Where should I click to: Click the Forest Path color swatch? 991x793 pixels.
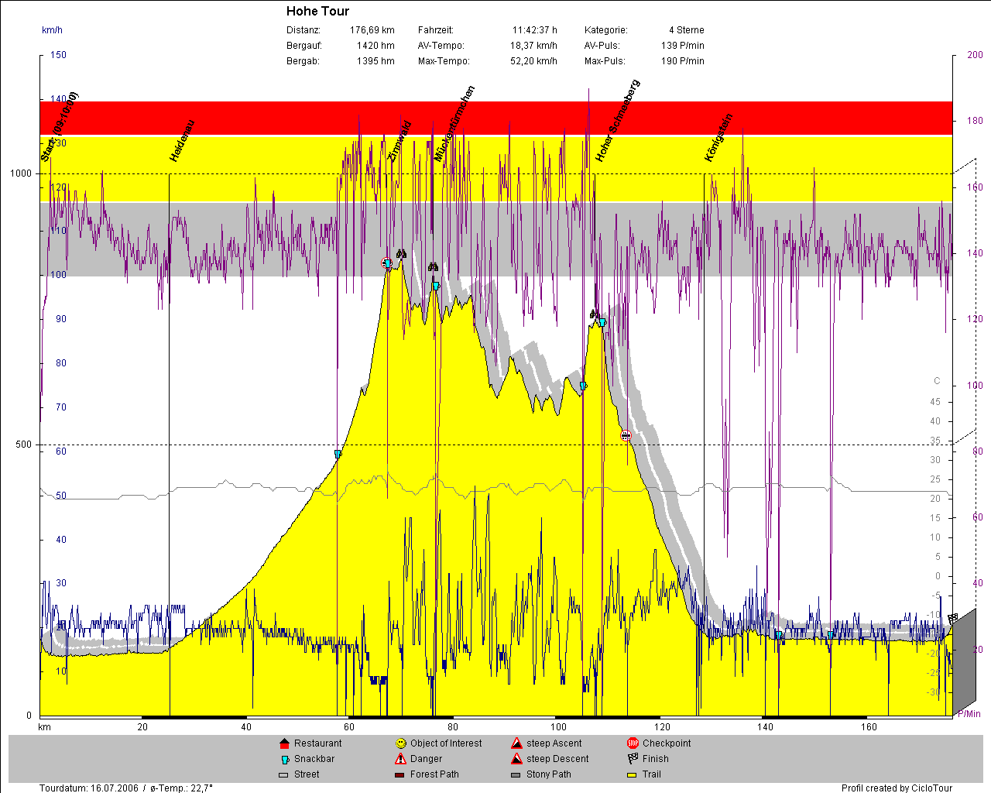[400, 774]
